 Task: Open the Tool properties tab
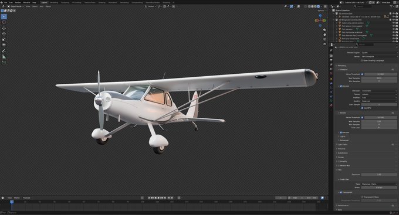click(331, 50)
